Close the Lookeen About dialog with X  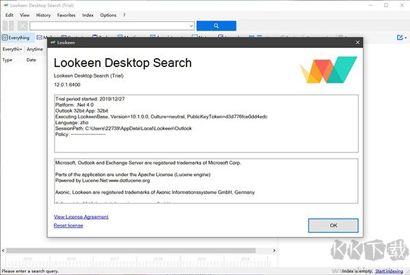(x=356, y=42)
